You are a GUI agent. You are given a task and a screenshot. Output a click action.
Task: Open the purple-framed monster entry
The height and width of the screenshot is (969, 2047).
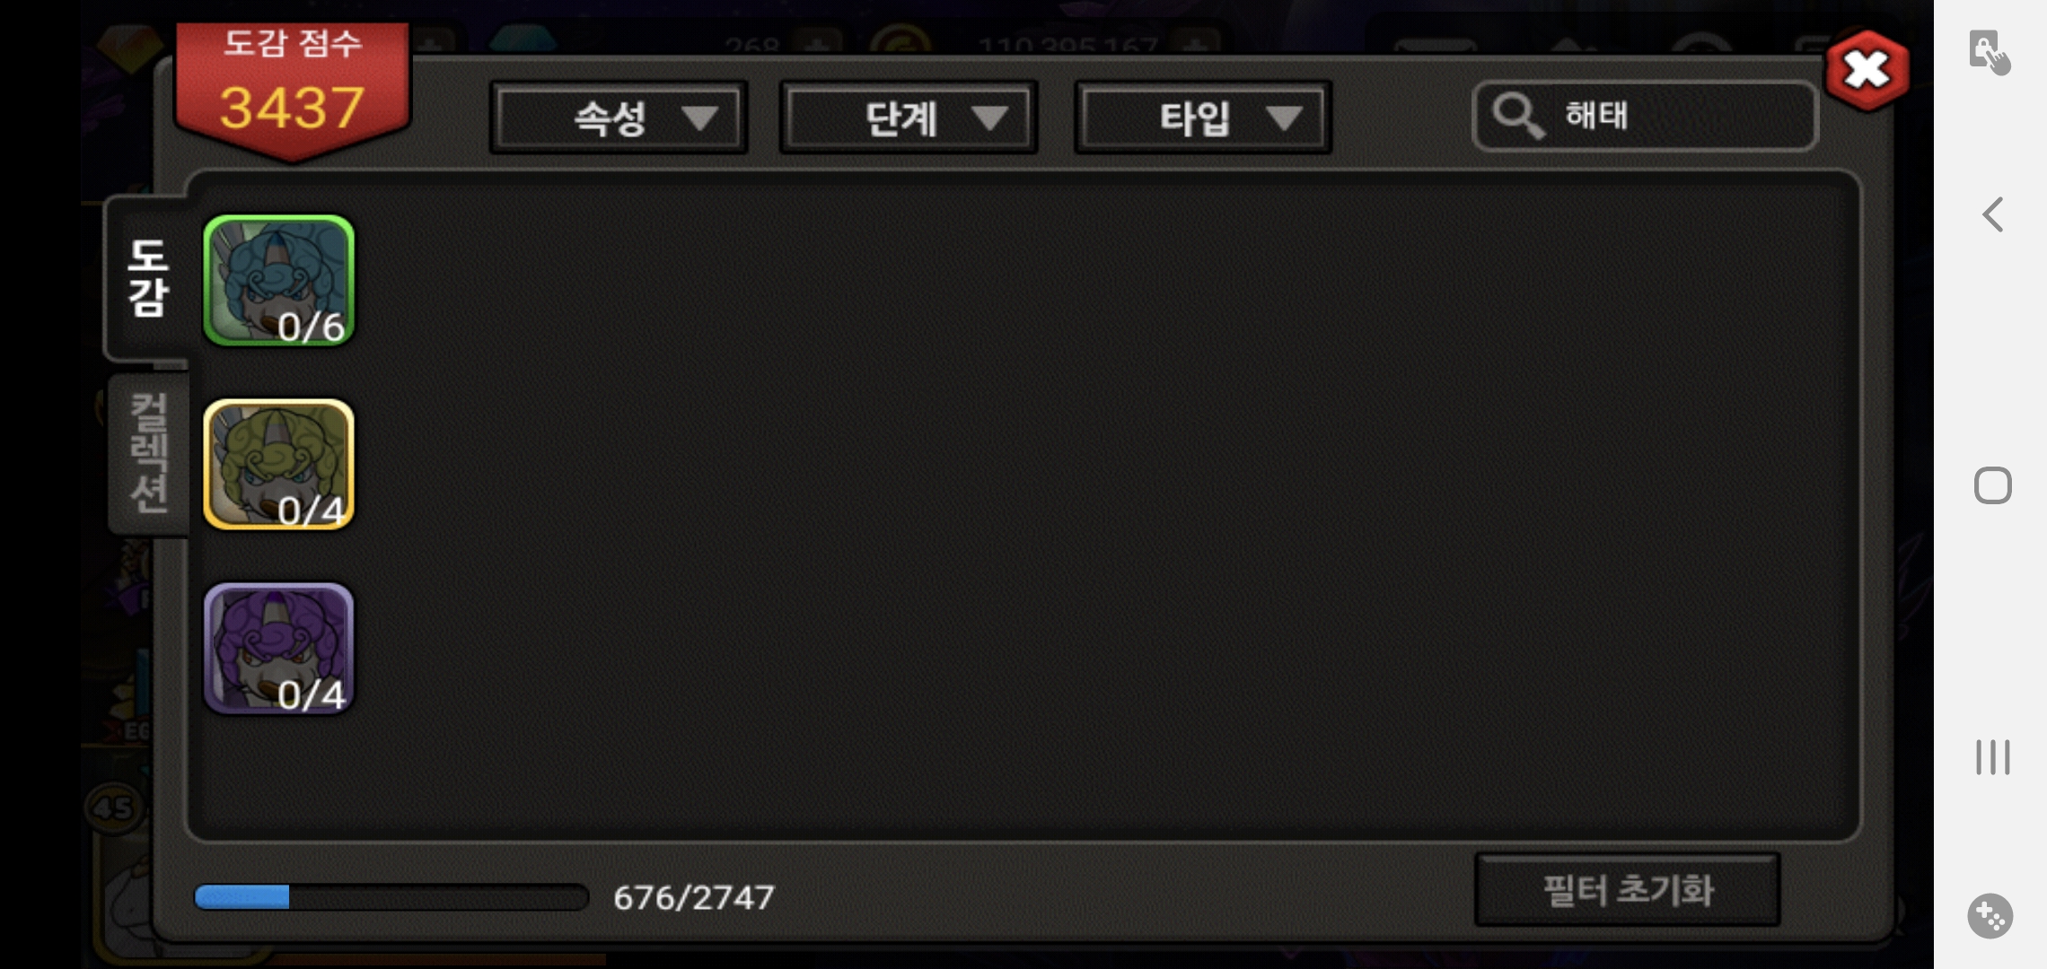click(279, 649)
